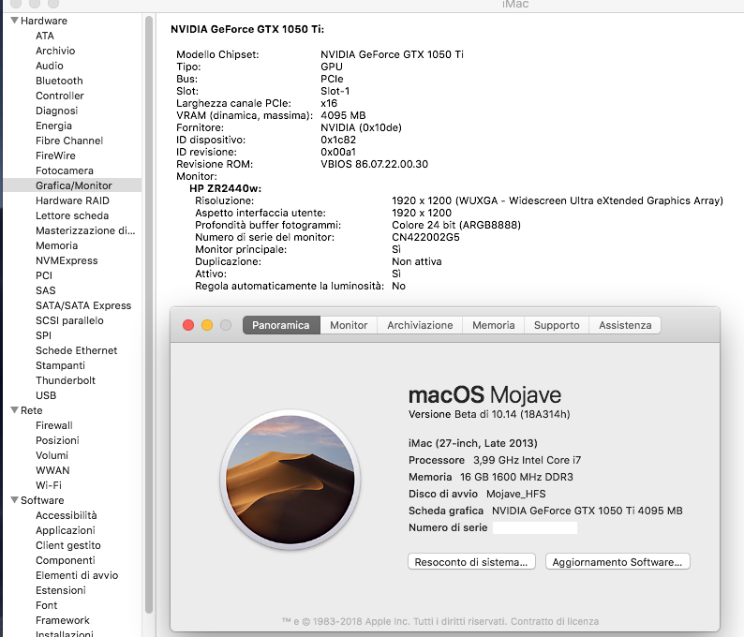Image resolution: width=744 pixels, height=637 pixels.
Task: Select Archivio in the sidebar
Action: (x=55, y=51)
